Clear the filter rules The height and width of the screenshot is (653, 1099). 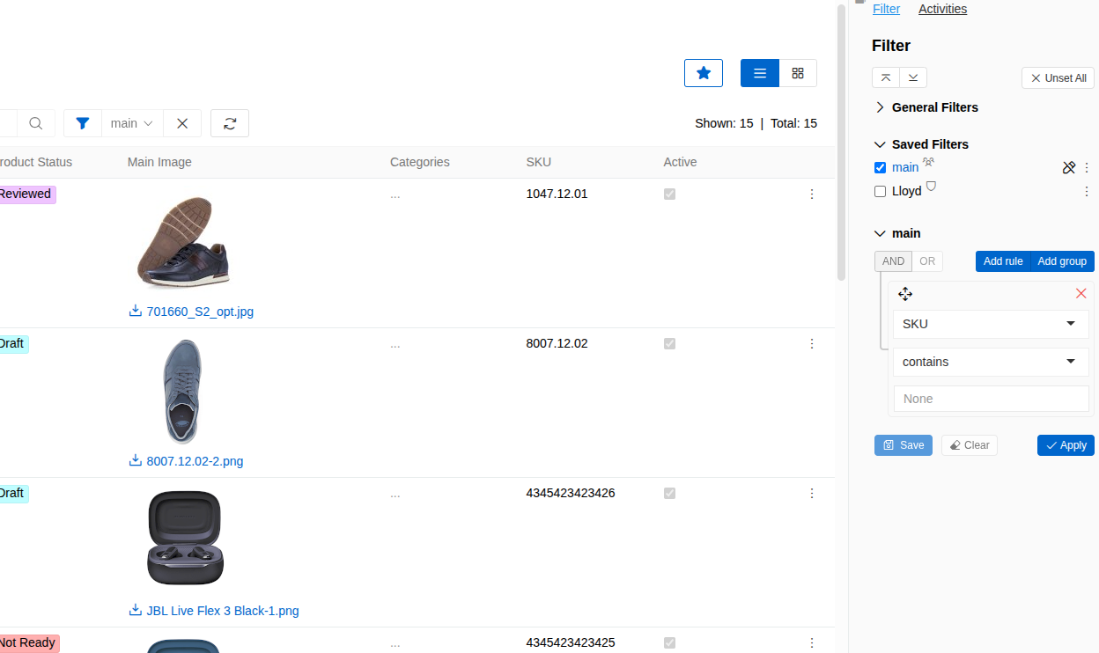click(x=970, y=445)
